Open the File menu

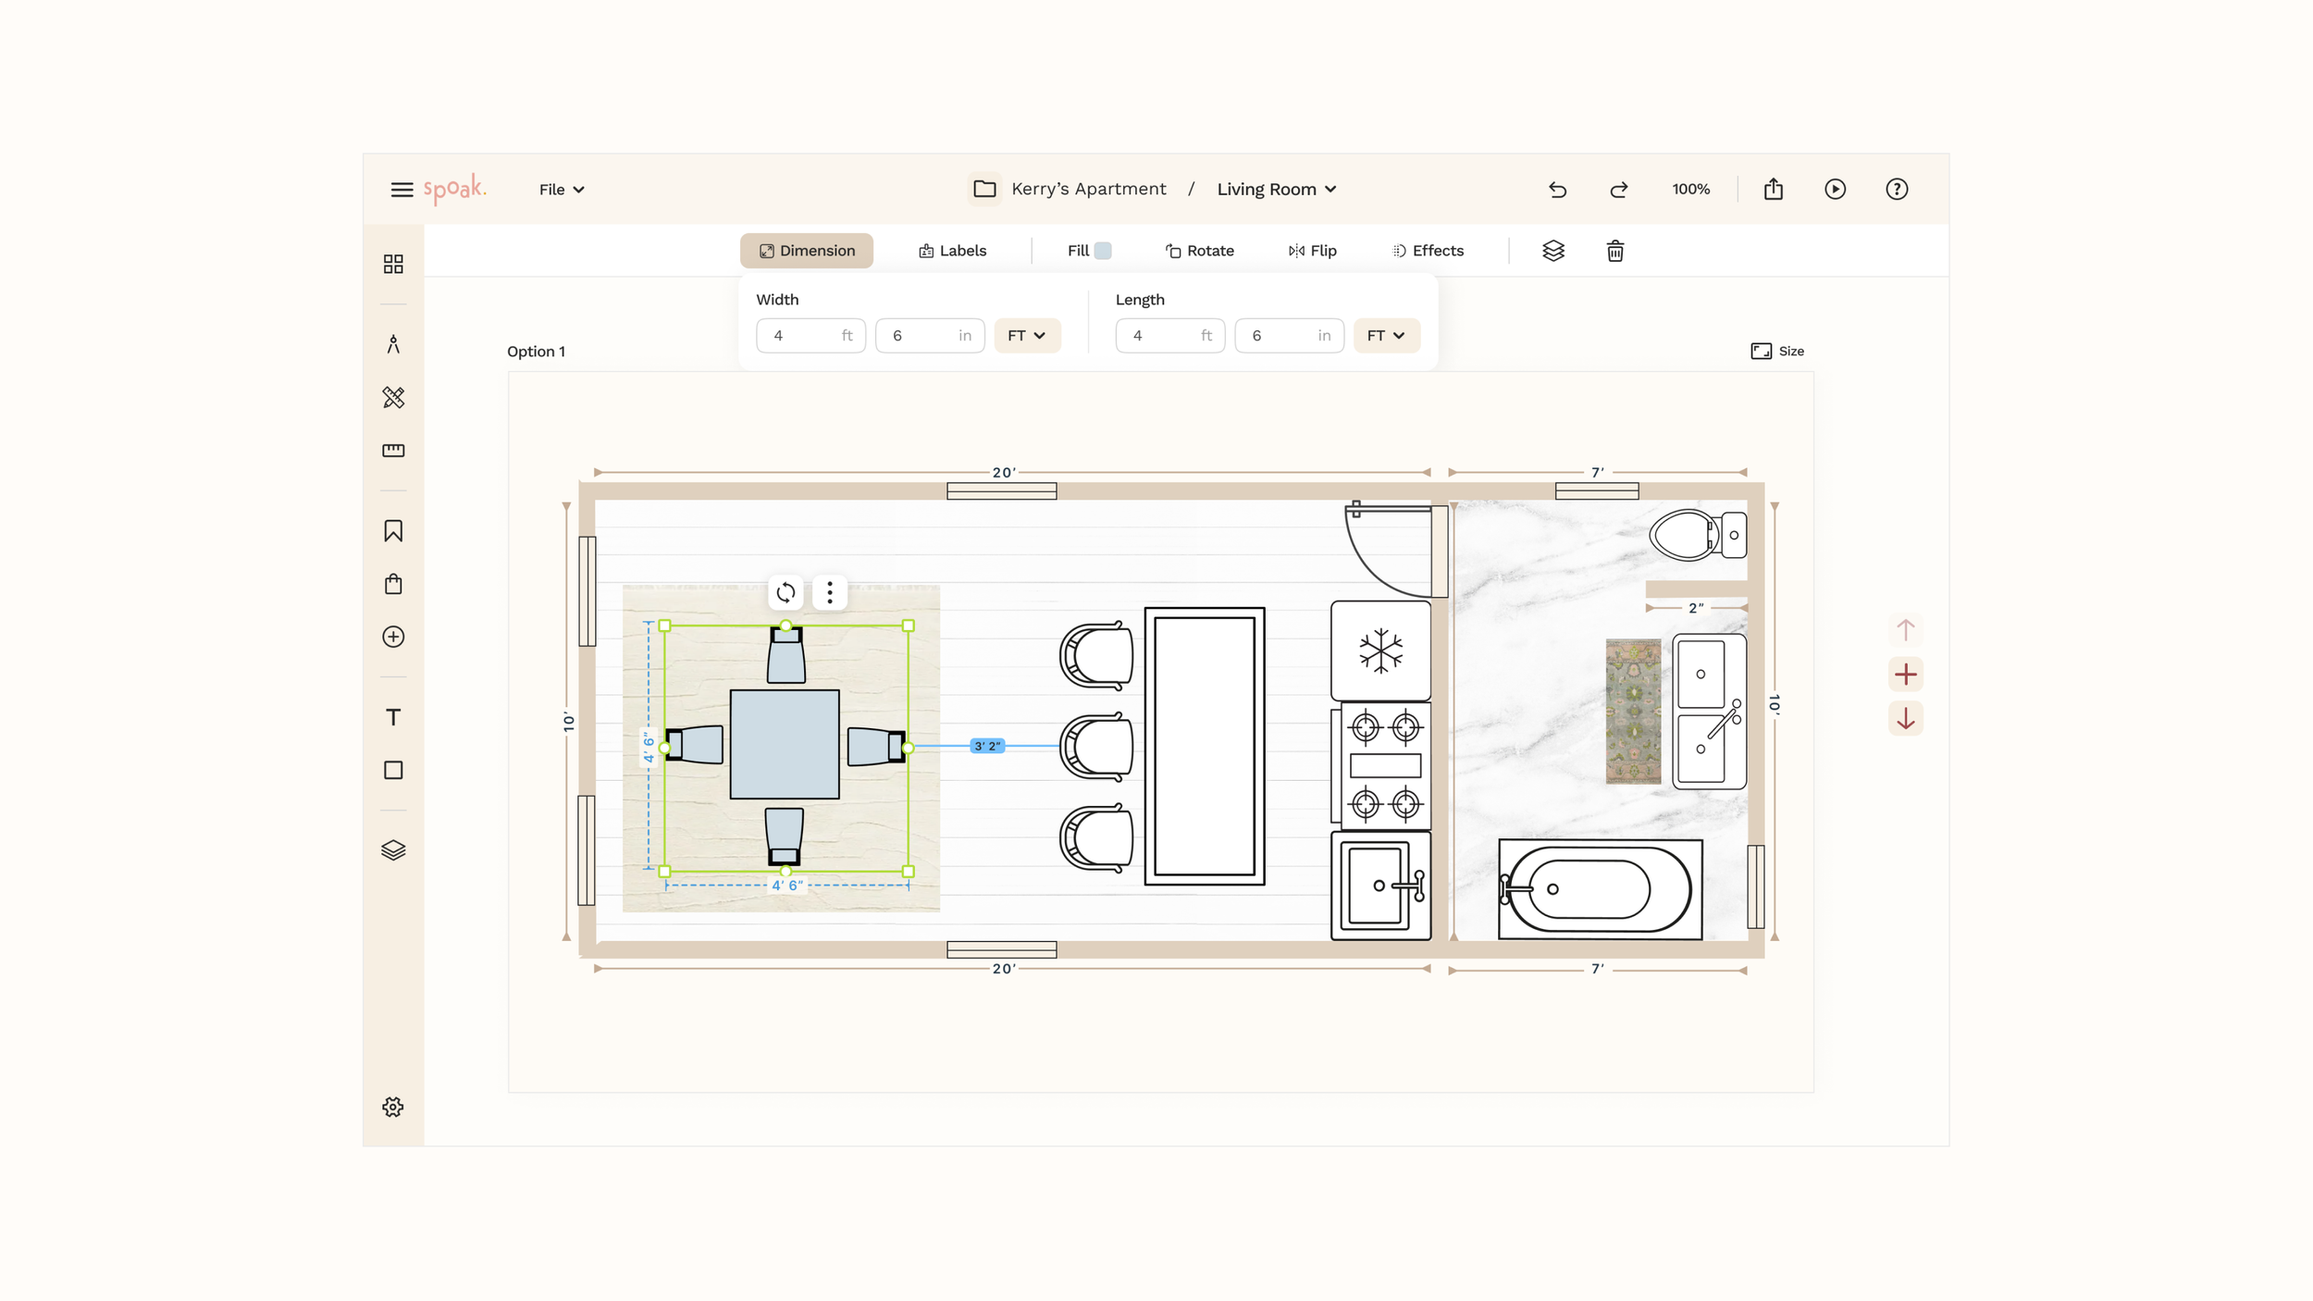(x=562, y=190)
